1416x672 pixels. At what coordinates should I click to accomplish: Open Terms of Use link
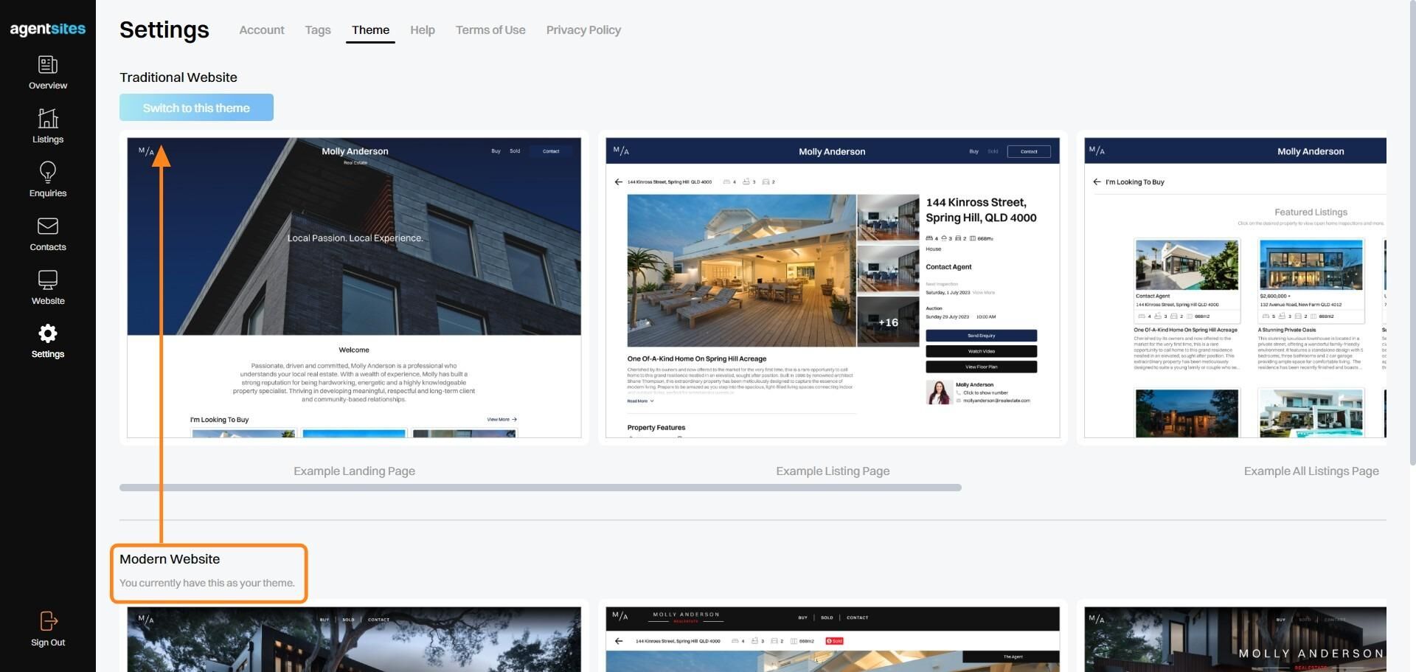click(x=490, y=30)
